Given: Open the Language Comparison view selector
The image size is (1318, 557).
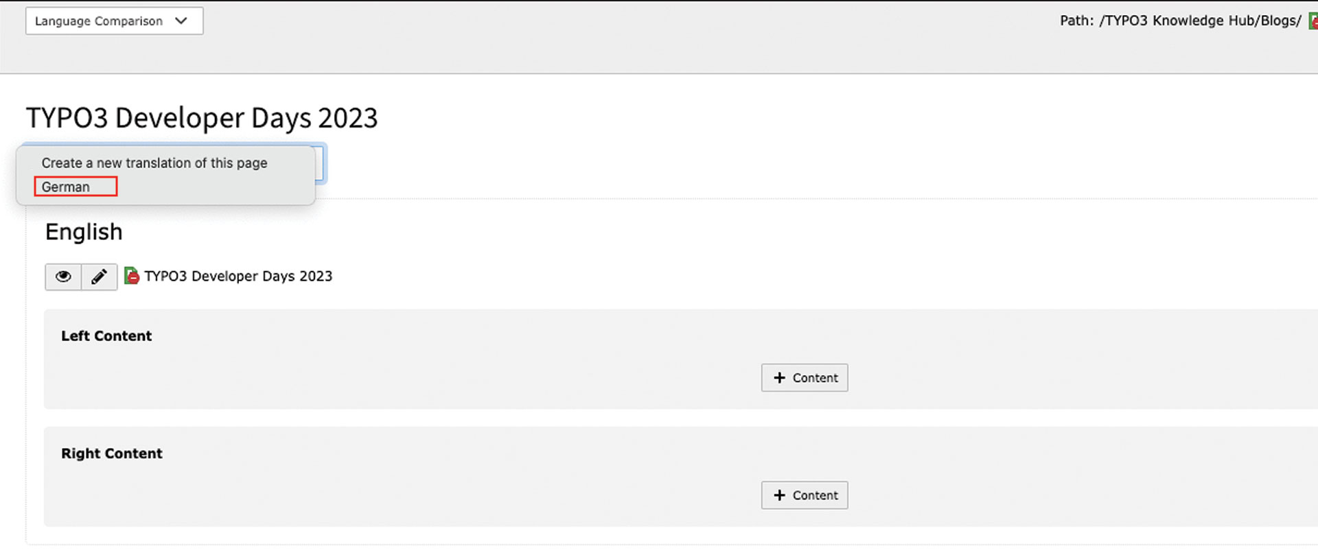Looking at the screenshot, I should click(114, 21).
